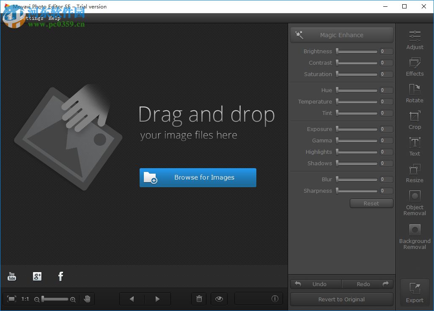Toggle fit-to-screen view icon
Image resolution: width=434 pixels, height=311 pixels.
pyautogui.click(x=12, y=299)
